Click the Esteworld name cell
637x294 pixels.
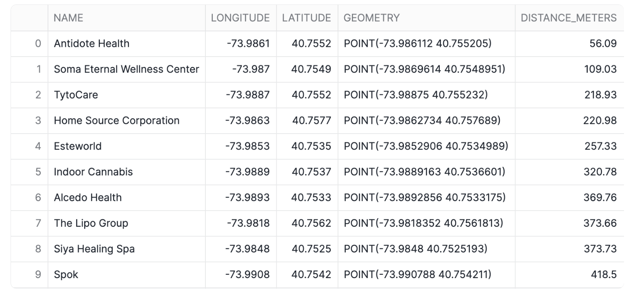78,146
